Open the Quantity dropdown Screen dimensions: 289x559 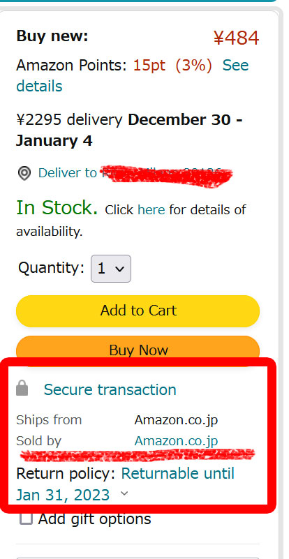click(111, 269)
